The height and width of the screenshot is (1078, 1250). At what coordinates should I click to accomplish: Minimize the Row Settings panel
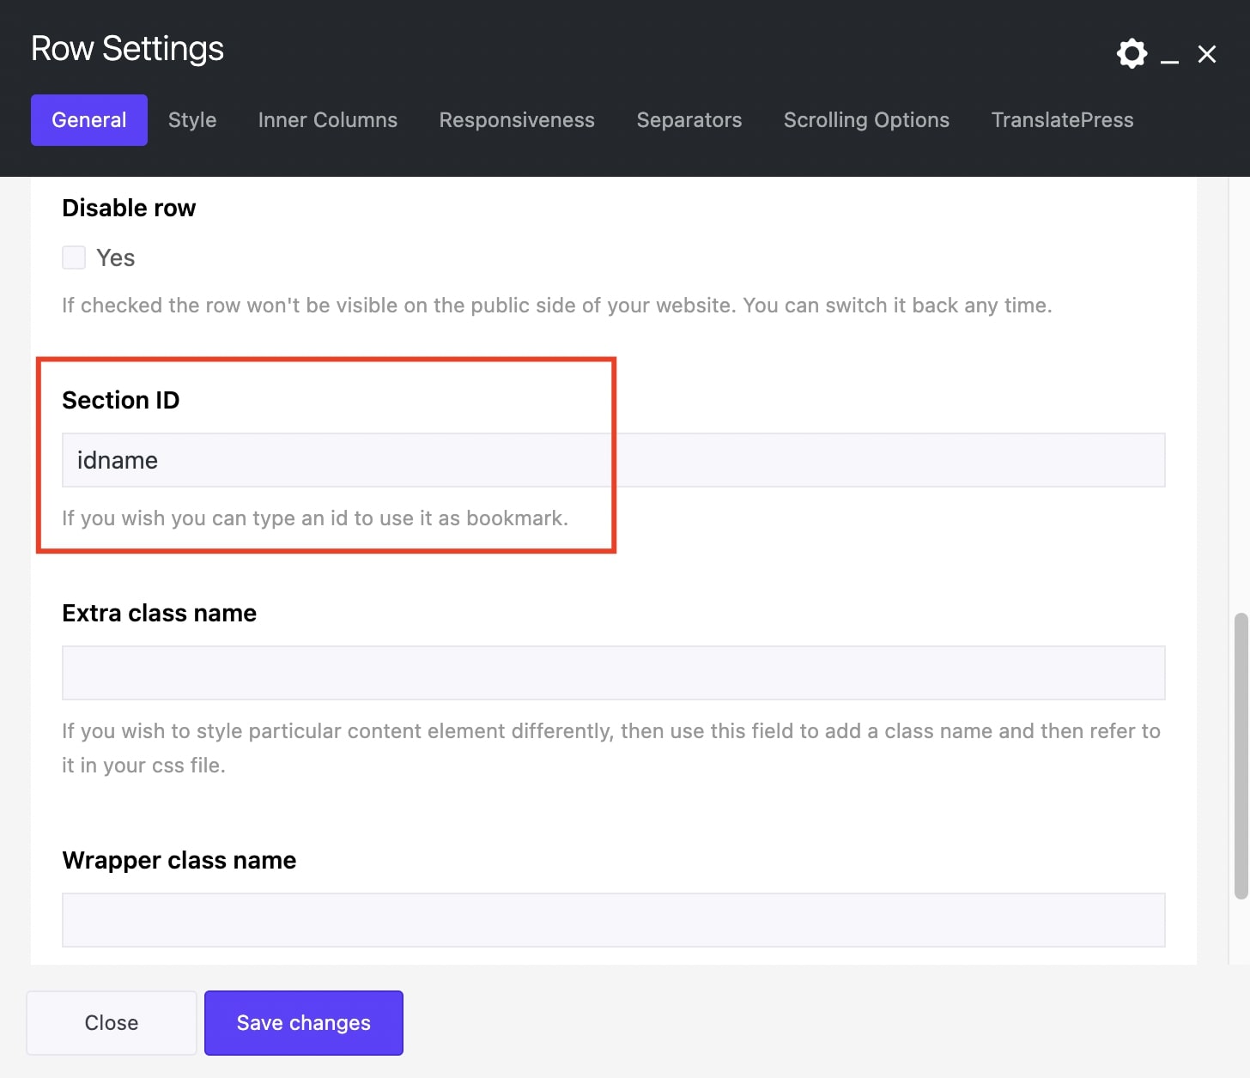pyautogui.click(x=1169, y=56)
